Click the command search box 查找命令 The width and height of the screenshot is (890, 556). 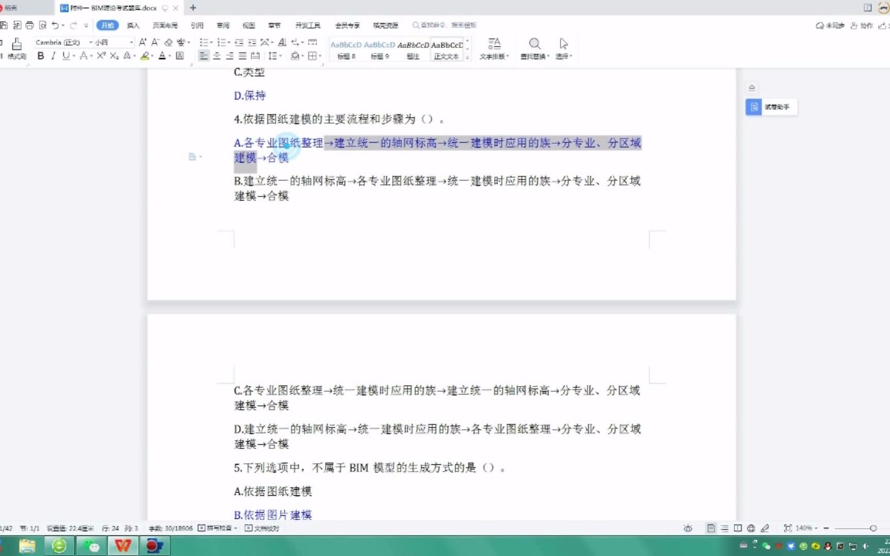(x=444, y=25)
